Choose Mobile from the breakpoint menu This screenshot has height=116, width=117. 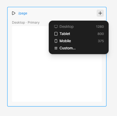(79, 41)
